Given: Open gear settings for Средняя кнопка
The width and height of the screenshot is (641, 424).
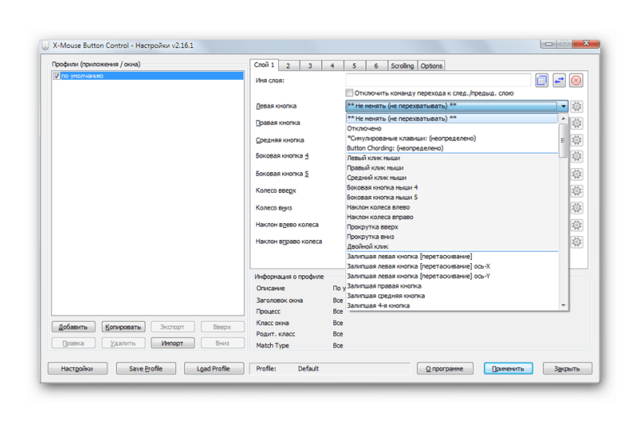Looking at the screenshot, I should pos(576,140).
